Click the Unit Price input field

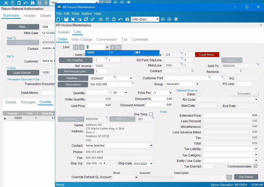click(x=99, y=105)
